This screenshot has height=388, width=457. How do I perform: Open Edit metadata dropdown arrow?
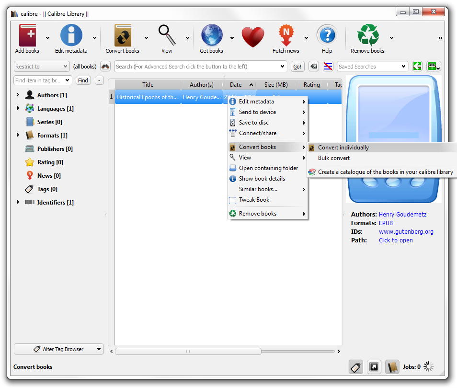pos(94,38)
